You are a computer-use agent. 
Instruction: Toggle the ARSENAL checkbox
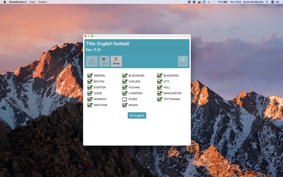[90, 75]
